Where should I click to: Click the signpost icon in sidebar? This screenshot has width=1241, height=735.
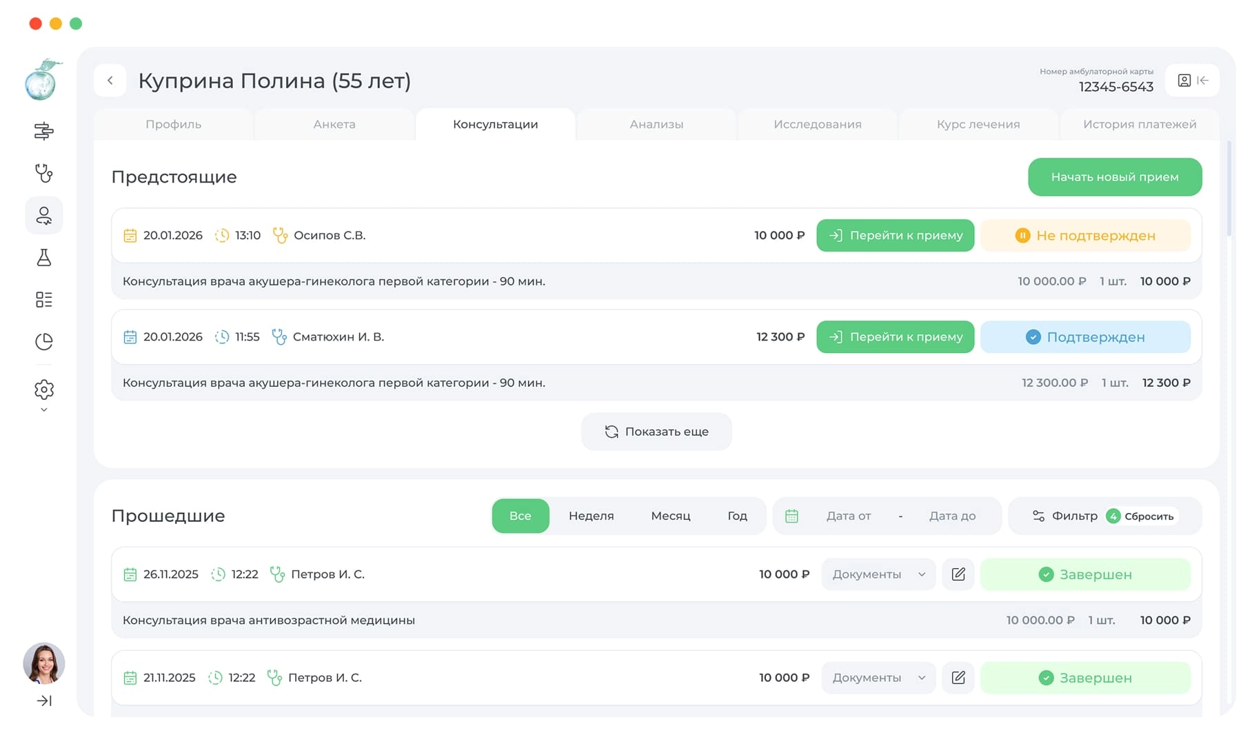43,131
